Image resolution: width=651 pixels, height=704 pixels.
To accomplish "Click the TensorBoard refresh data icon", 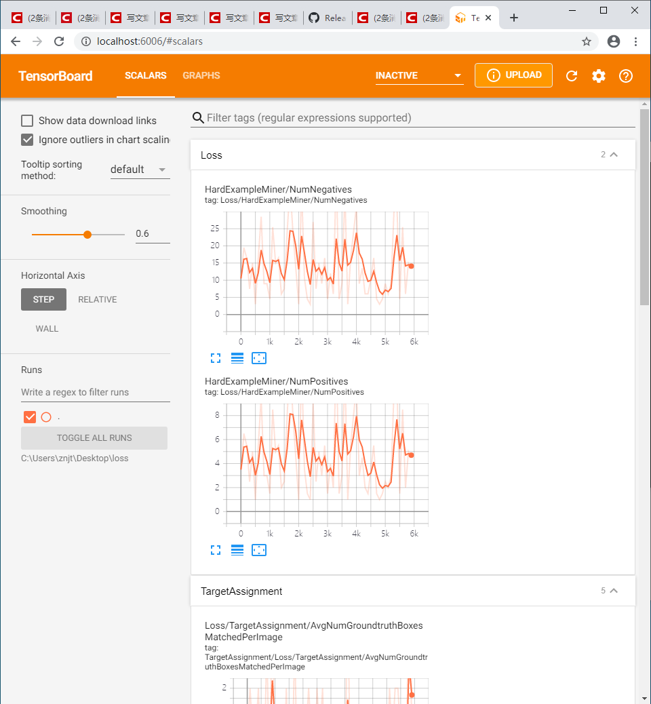I will (572, 75).
